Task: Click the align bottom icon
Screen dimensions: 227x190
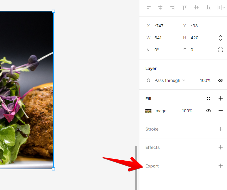Action: click(208, 7)
